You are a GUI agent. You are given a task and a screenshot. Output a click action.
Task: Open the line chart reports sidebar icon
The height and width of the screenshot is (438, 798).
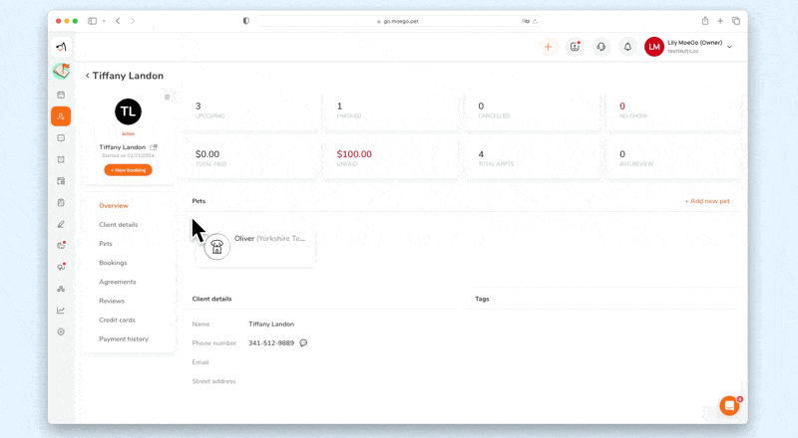(x=61, y=310)
